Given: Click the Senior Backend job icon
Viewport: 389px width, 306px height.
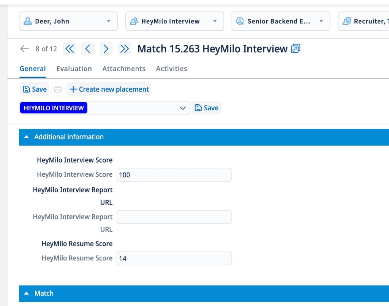Looking at the screenshot, I should [240, 21].
